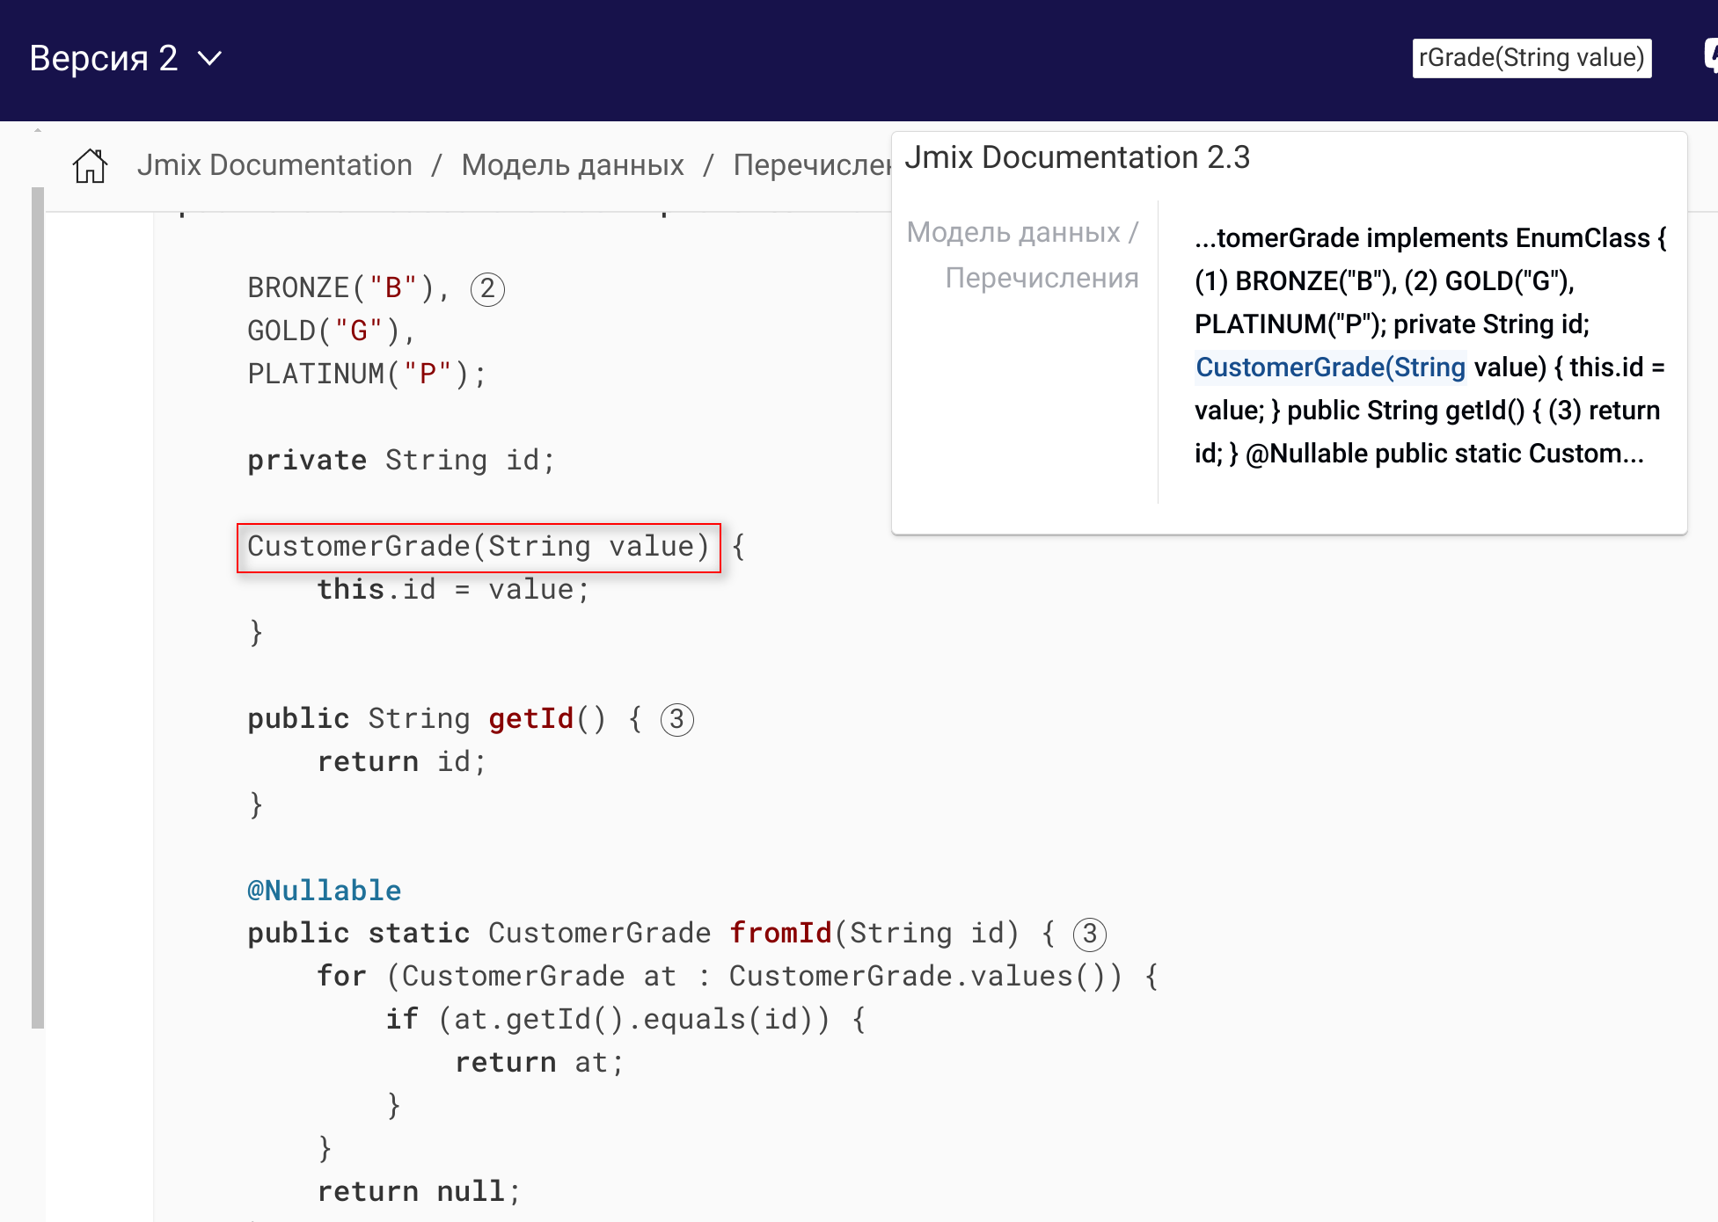The width and height of the screenshot is (1718, 1222).
Task: Click the @Nullable annotation in the code
Action: point(324,891)
